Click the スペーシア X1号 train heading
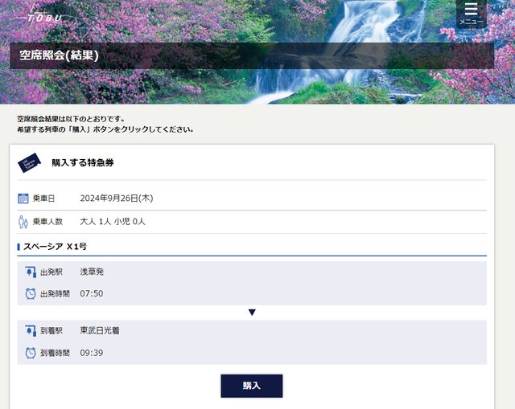Screen dimensions: 515x409 (x=55, y=247)
